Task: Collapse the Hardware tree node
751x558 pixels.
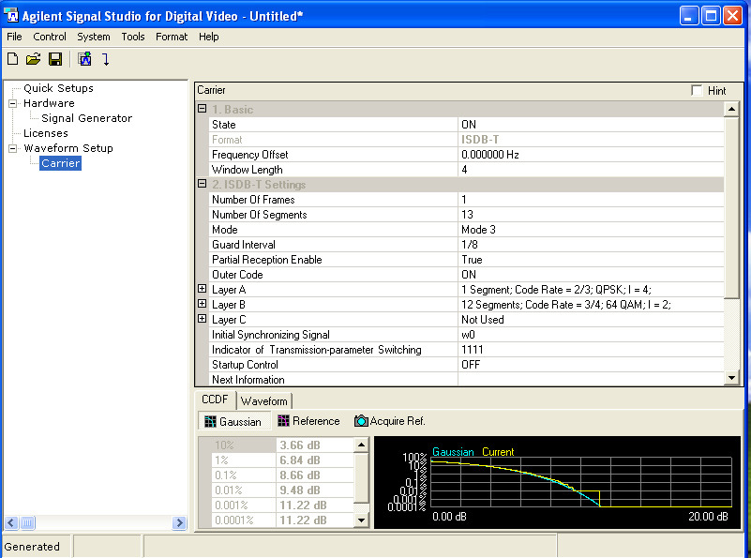Action: point(13,103)
